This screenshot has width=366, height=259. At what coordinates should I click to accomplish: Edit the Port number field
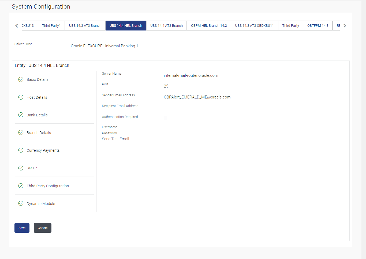tap(202, 86)
